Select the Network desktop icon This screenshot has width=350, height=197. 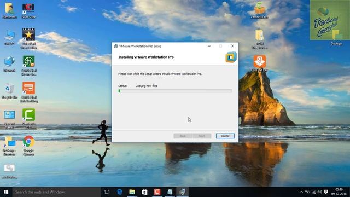click(x=9, y=64)
